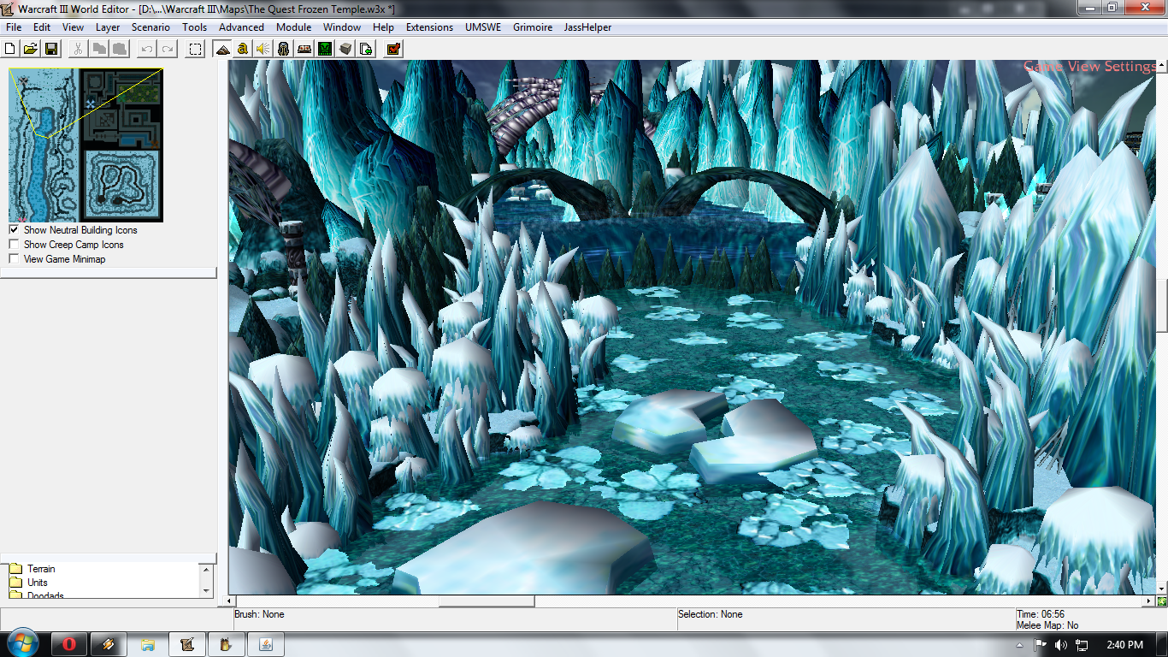Click the Test Map checkmark icon
The width and height of the screenshot is (1168, 657).
pos(393,49)
